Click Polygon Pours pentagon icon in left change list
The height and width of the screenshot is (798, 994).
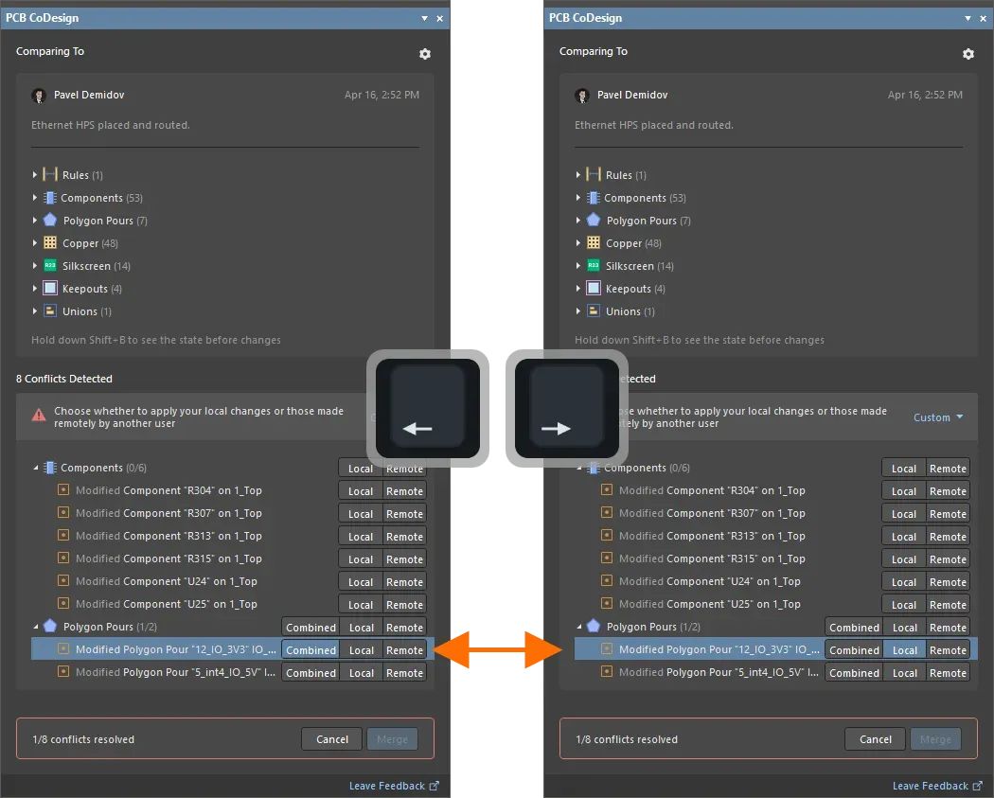pos(50,220)
